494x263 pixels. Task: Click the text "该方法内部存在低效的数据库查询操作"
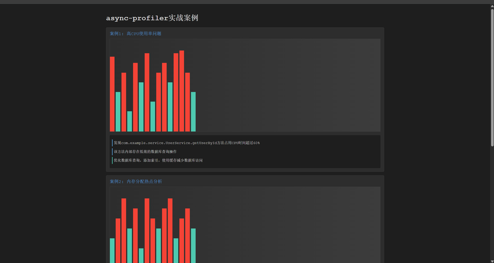point(145,151)
